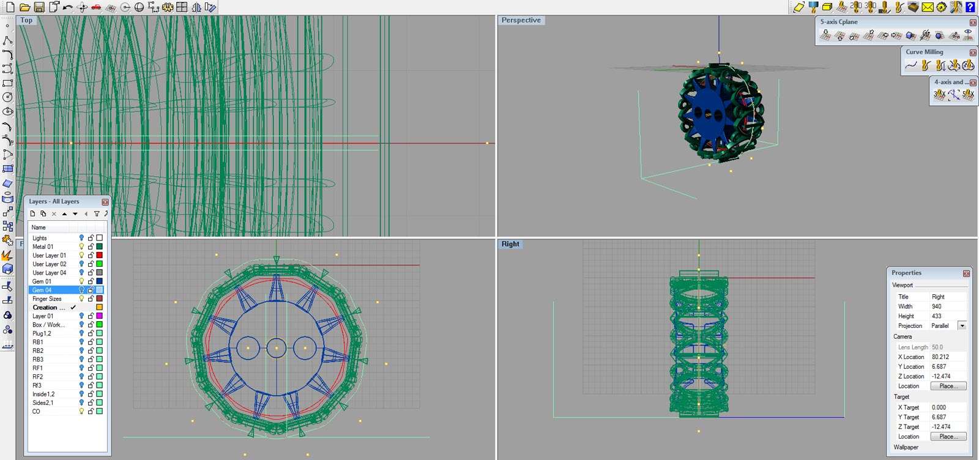Viewport: 979px width, 460px height.
Task: Click move layer down arrow in Layers
Action: 75,214
